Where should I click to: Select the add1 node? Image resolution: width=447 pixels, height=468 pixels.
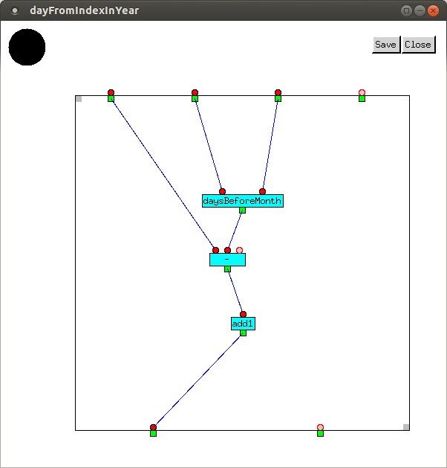point(243,324)
